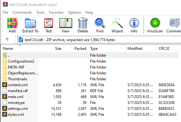Open the Help menu
The width and height of the screenshot is (181, 122).
click(x=89, y=12)
